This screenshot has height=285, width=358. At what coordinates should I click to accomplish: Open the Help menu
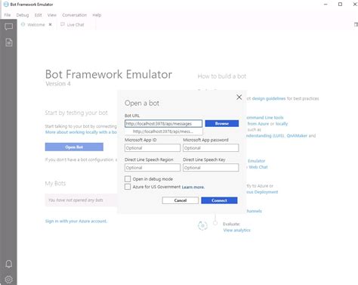[x=97, y=15]
